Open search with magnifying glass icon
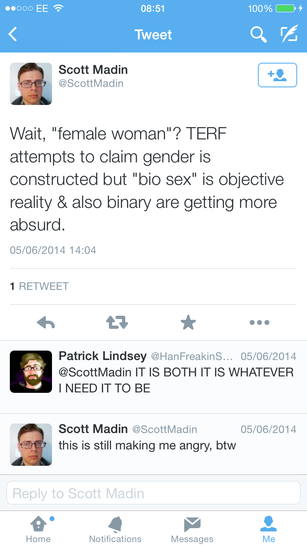307x547 pixels. (258, 34)
